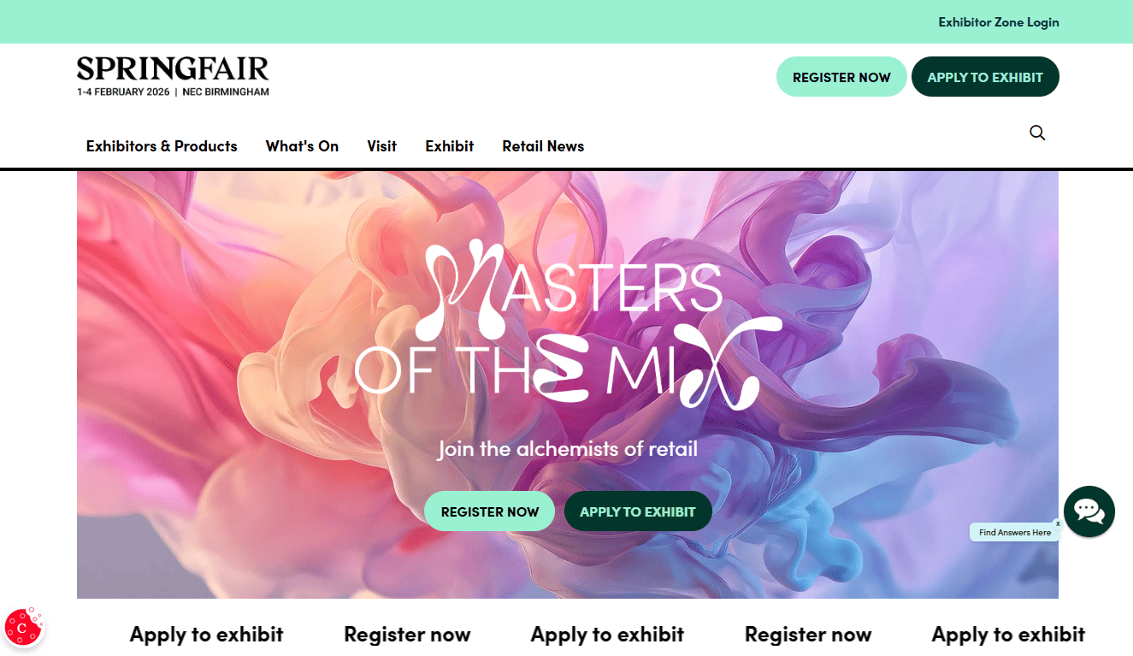
Task: Open the search magnifier icon
Action: click(x=1037, y=133)
